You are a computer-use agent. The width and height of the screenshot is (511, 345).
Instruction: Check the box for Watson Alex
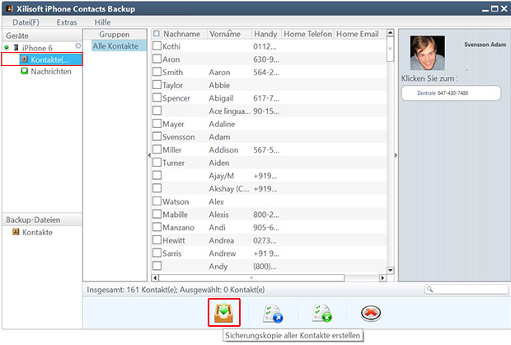pos(157,201)
